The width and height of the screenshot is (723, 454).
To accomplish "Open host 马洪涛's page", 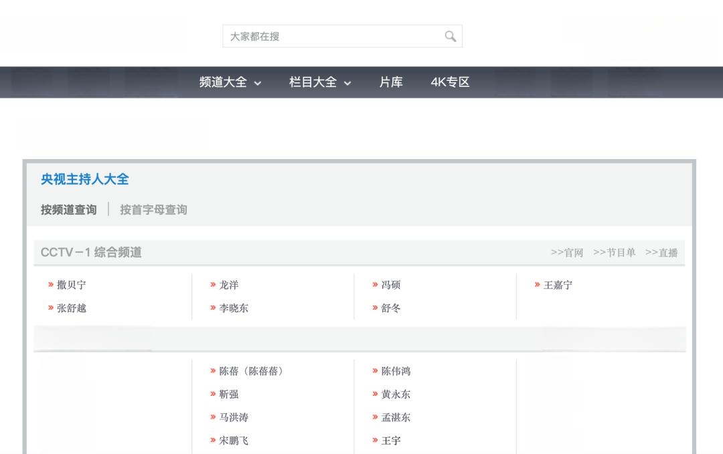I will (234, 417).
